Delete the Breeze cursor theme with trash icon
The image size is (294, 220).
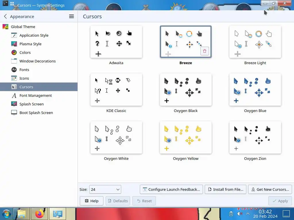[204, 51]
